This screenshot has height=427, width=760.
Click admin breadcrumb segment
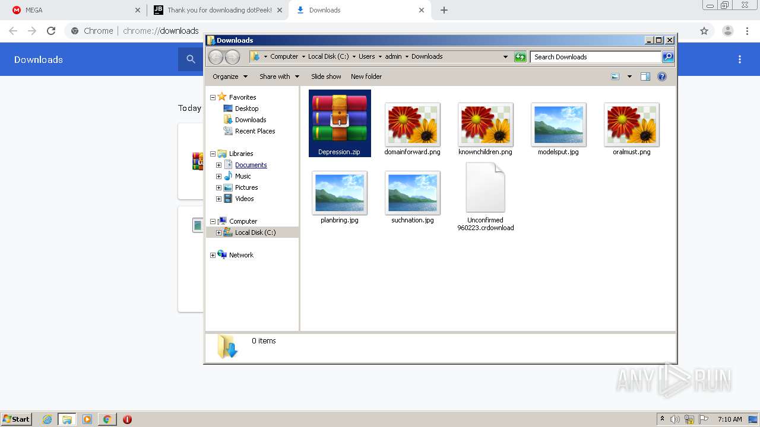click(393, 56)
